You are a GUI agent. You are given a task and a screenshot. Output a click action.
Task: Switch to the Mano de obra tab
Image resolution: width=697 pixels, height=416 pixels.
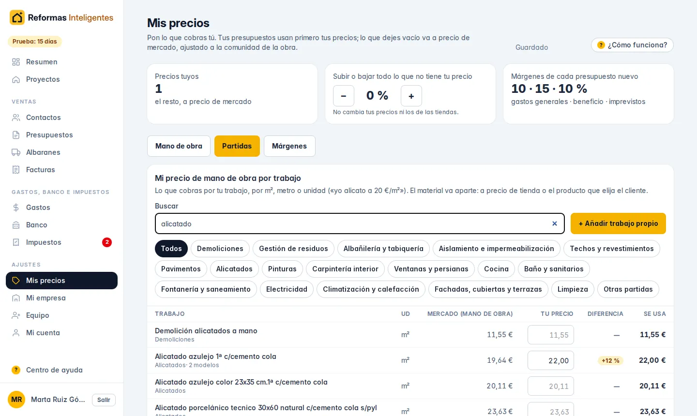(x=179, y=146)
